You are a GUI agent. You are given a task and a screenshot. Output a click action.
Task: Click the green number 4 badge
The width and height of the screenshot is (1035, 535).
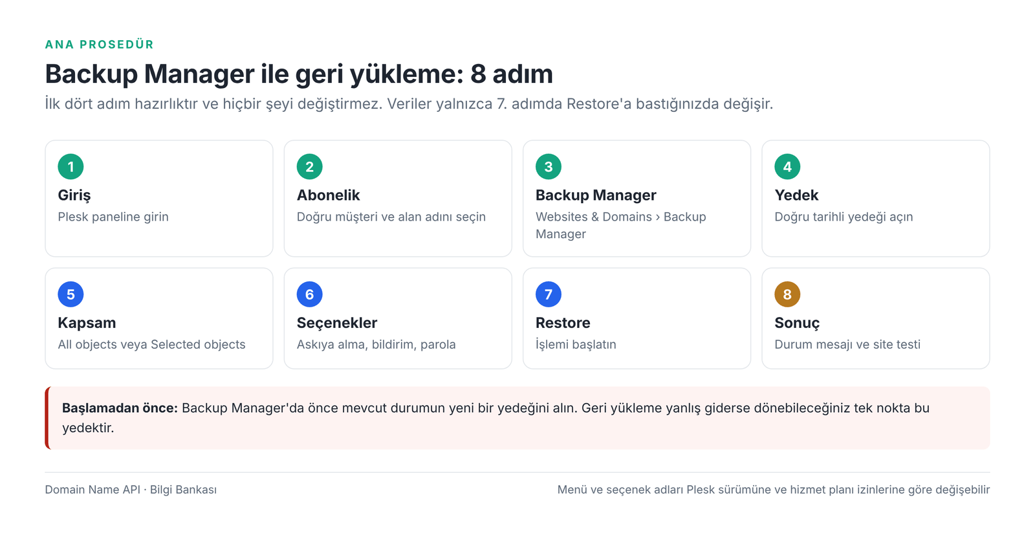pos(787,167)
